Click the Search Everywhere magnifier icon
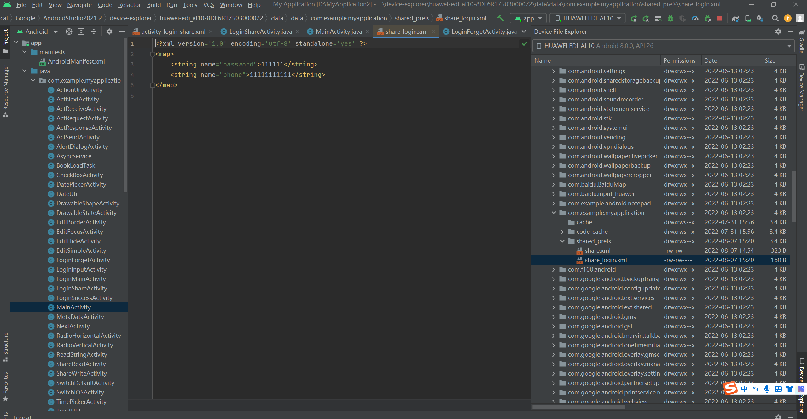The image size is (807, 419). [775, 18]
